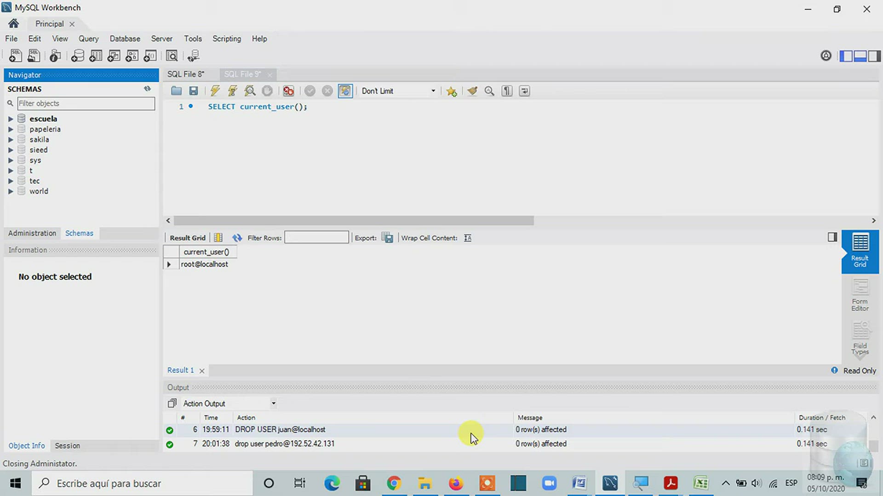Open script file in editor icon
Viewport: 883px width, 496px height.
(x=176, y=91)
